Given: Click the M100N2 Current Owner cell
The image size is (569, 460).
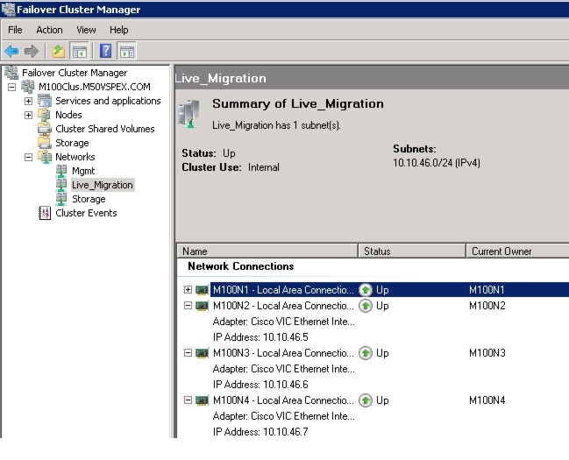Looking at the screenshot, I should 487,306.
